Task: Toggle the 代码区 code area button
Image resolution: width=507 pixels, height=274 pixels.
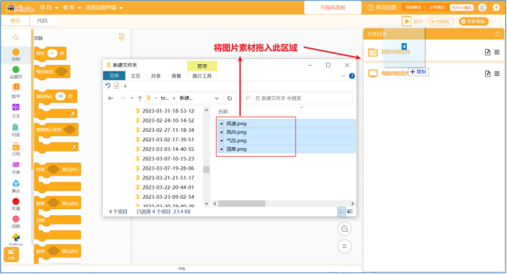Action: [x=441, y=21]
